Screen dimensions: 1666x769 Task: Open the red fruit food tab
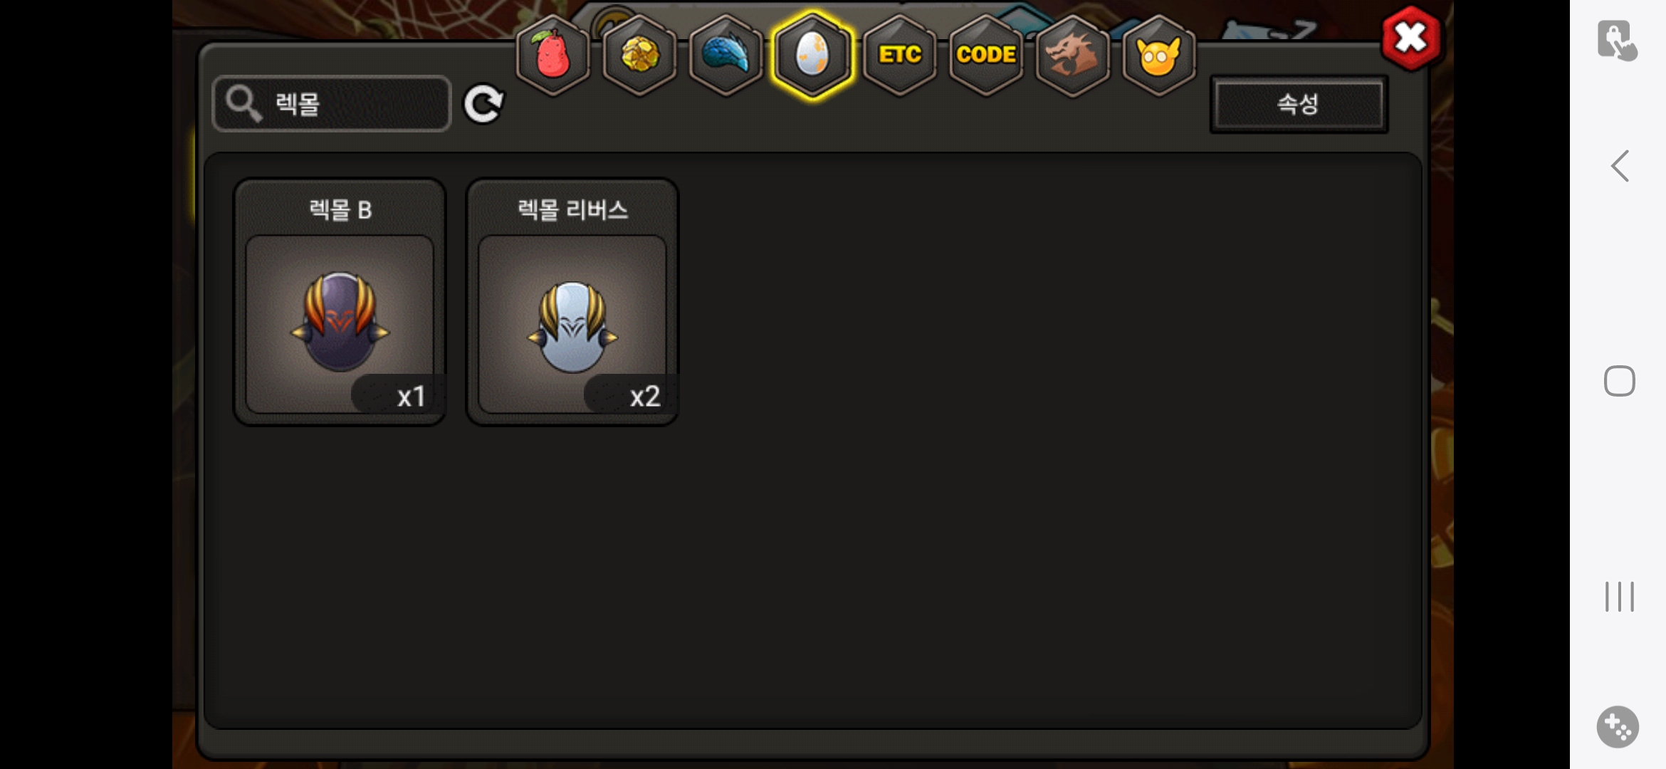pyautogui.click(x=552, y=54)
